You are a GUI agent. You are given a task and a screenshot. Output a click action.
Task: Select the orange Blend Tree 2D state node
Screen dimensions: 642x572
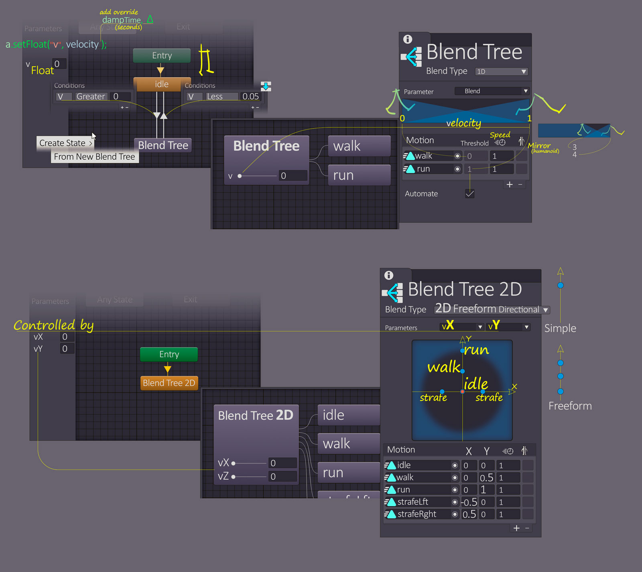(x=169, y=383)
